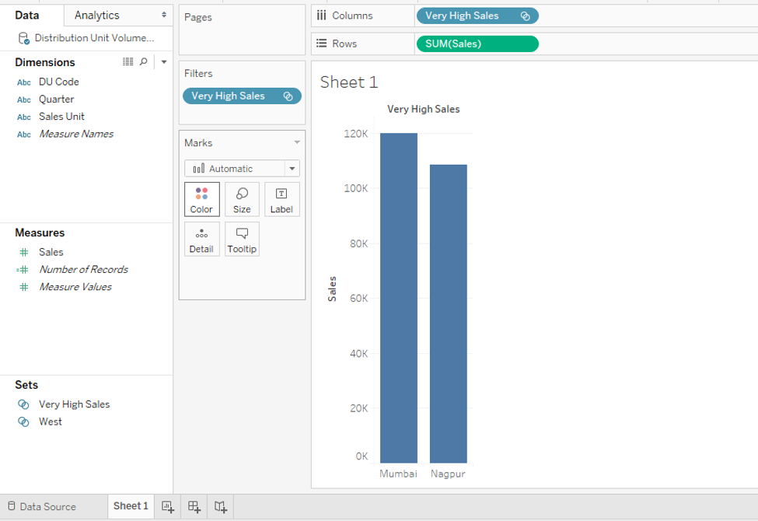758x521 pixels.
Task: Open the Size mark property
Action: (242, 199)
